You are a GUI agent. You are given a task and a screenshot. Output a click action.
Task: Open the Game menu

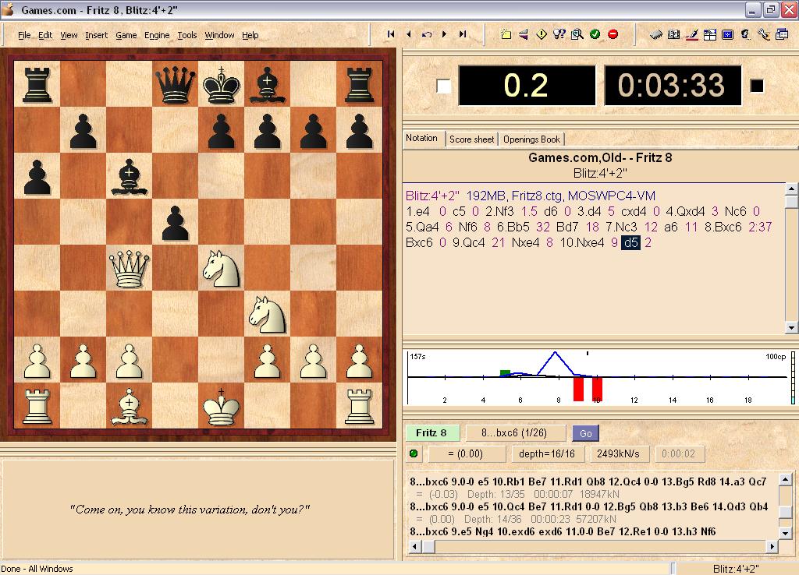point(126,35)
